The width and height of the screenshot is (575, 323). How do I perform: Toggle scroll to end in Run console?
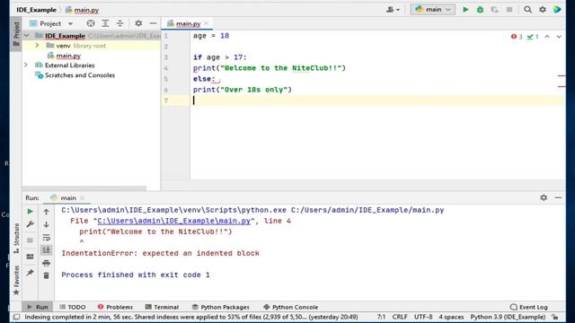46,250
